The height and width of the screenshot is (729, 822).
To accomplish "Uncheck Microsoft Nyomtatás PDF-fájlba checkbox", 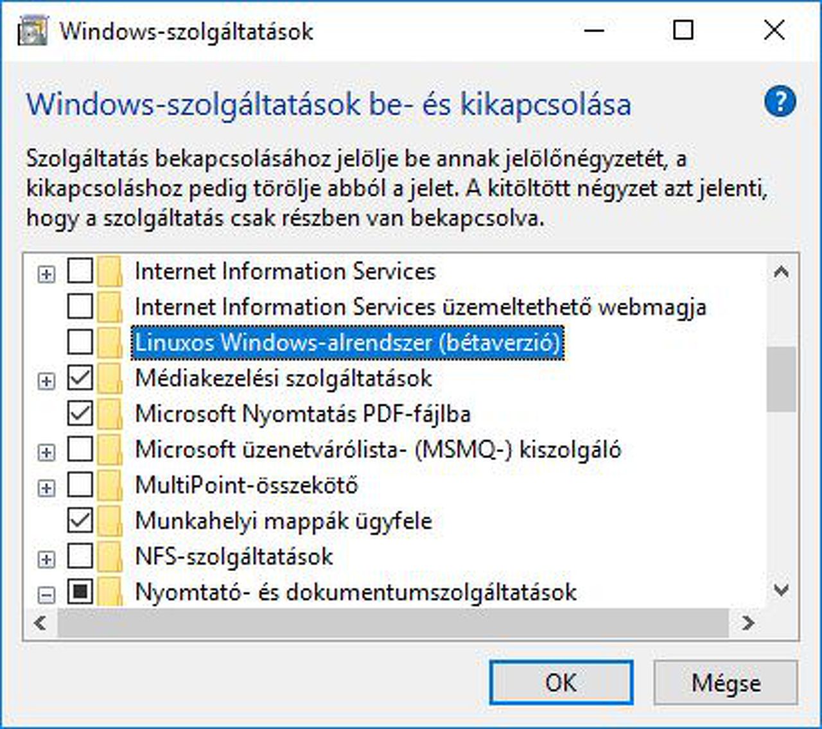I will point(80,414).
